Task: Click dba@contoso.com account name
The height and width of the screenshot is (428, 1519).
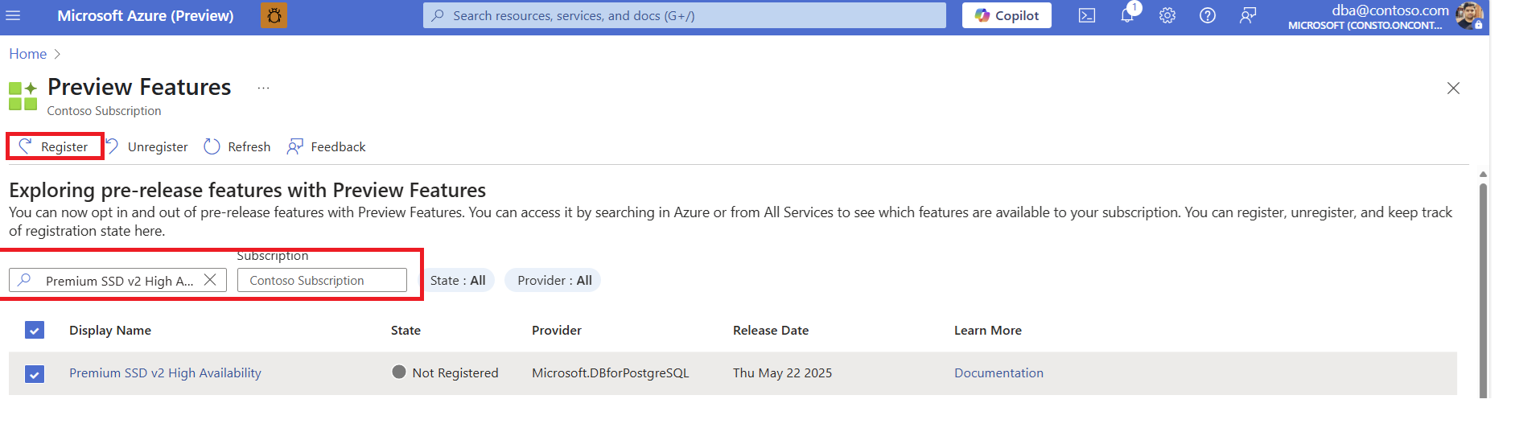Action: tap(1390, 10)
